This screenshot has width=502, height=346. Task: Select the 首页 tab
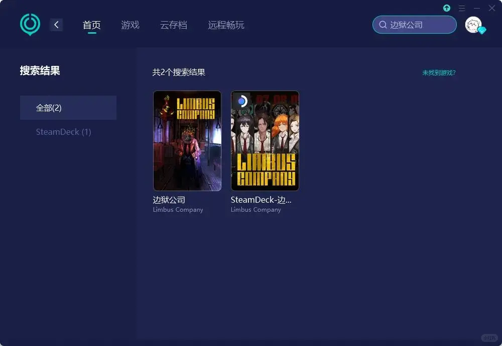pyautogui.click(x=91, y=24)
